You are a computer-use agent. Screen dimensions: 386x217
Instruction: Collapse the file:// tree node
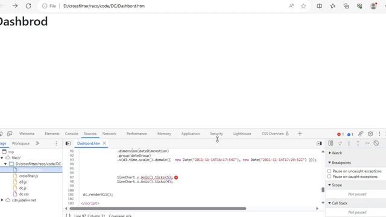(x=2, y=158)
